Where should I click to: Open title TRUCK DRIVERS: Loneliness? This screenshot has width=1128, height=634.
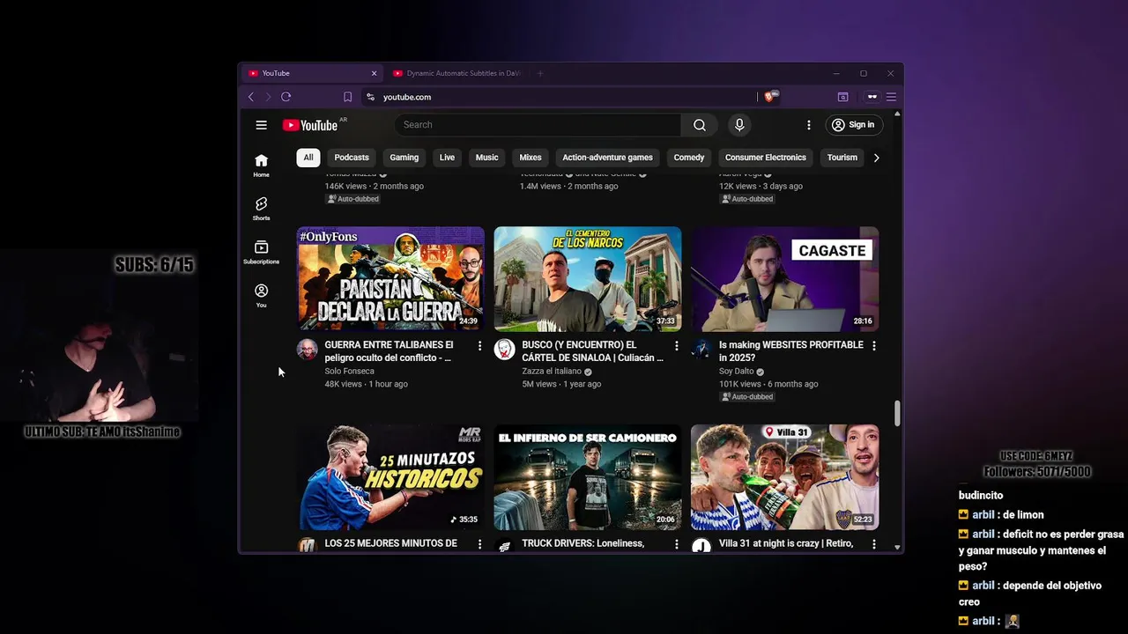coord(583,544)
